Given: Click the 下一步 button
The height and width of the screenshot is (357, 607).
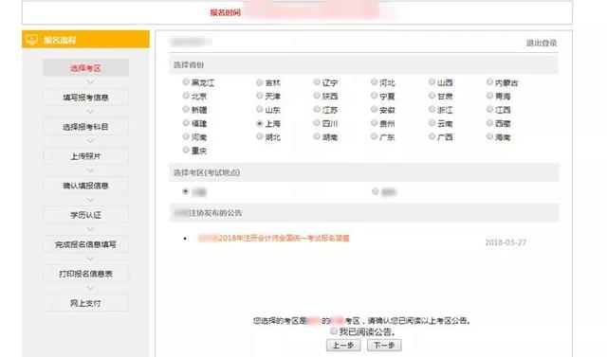Looking at the screenshot, I should coord(384,345).
